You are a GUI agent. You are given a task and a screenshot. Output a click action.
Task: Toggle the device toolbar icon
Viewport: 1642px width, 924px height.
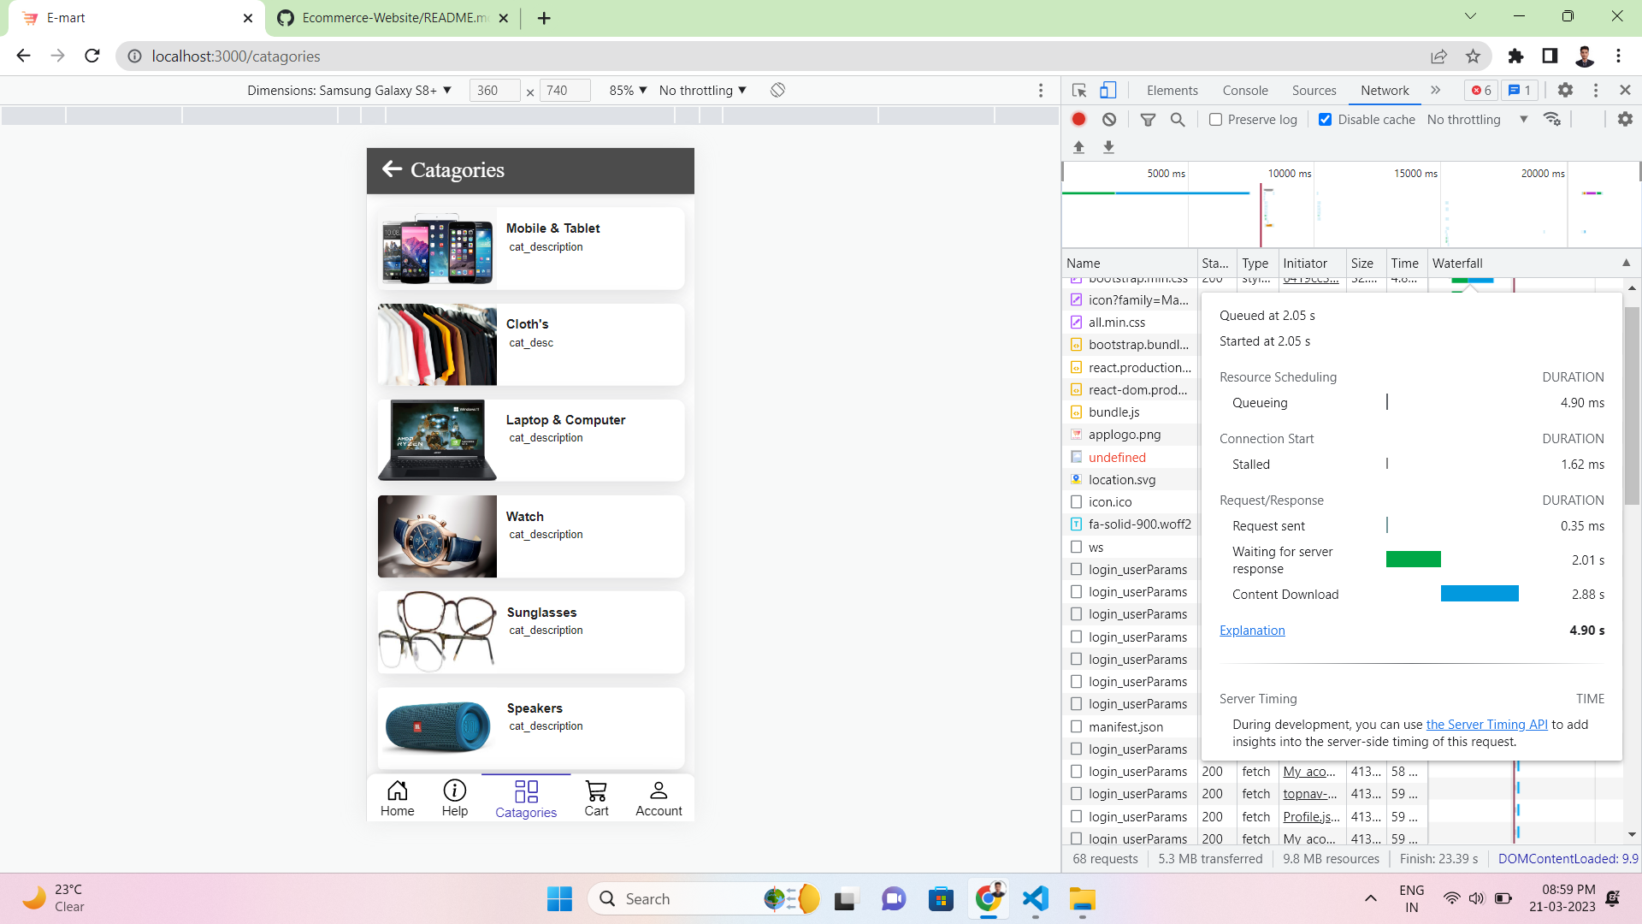pyautogui.click(x=1107, y=90)
